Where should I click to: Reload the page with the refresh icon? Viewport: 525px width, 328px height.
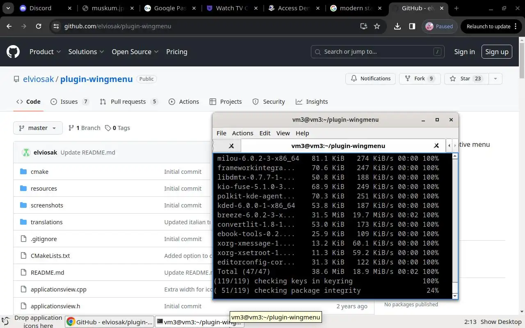[x=39, y=26]
